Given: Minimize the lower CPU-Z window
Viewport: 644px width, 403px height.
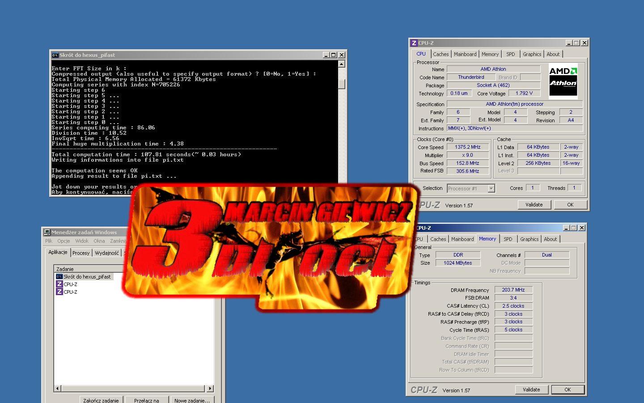Looking at the screenshot, I should pyautogui.click(x=566, y=228).
